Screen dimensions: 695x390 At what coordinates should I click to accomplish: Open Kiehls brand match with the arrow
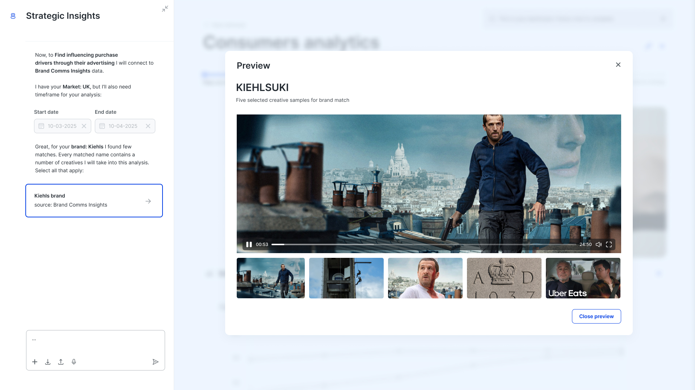(148, 201)
